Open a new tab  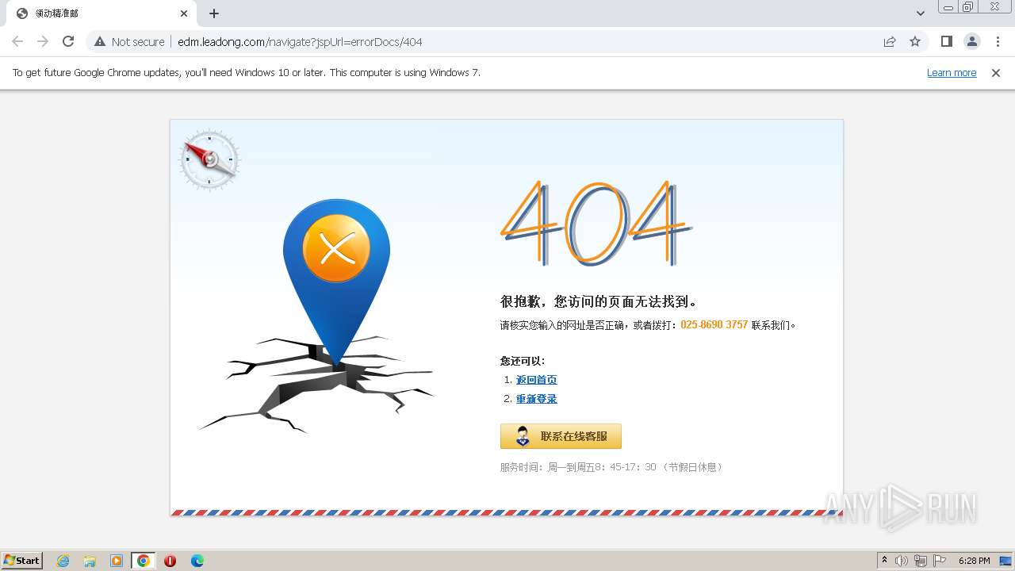click(x=214, y=13)
